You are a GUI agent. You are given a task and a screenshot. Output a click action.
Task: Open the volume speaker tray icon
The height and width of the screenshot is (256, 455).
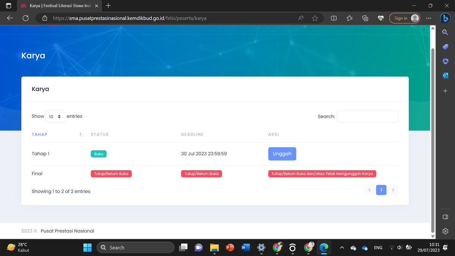point(400,248)
